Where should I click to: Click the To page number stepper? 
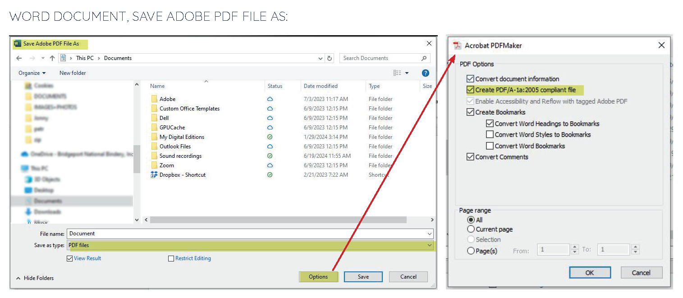coord(635,250)
